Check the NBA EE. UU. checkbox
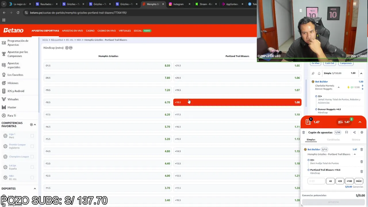368x207 pixels. pos(32,177)
